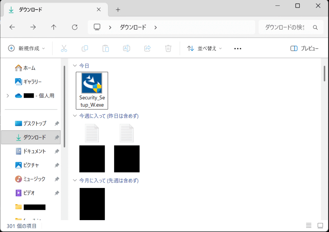Click the paste icon in the toolbar

[105, 48]
